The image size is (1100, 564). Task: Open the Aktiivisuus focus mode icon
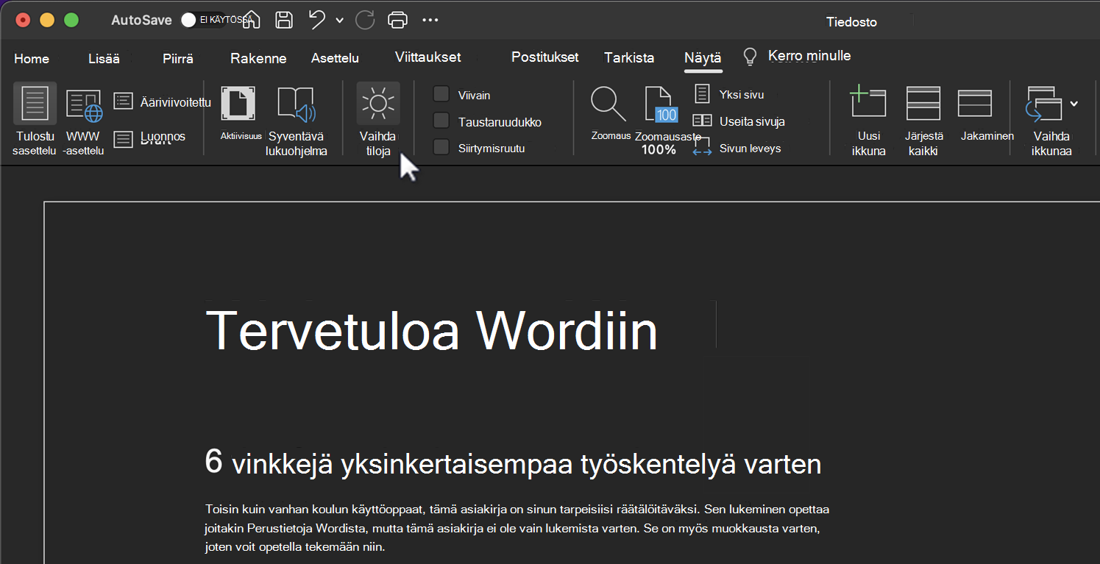point(239,103)
